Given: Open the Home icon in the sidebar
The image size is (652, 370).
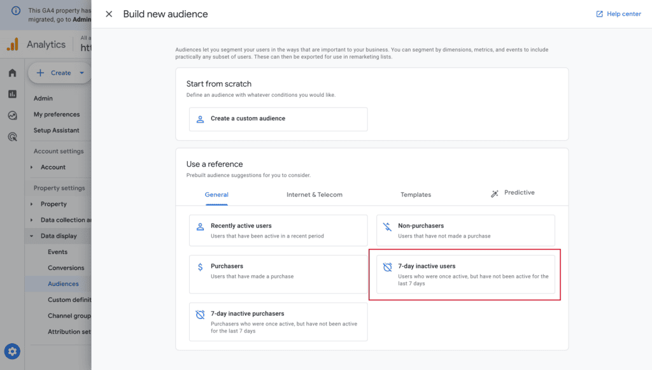Looking at the screenshot, I should [12, 73].
